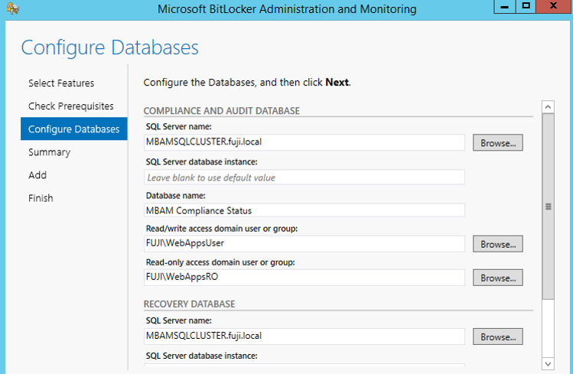This screenshot has height=374, width=573.
Task: Select the Finish wizard step
Action: click(x=41, y=198)
